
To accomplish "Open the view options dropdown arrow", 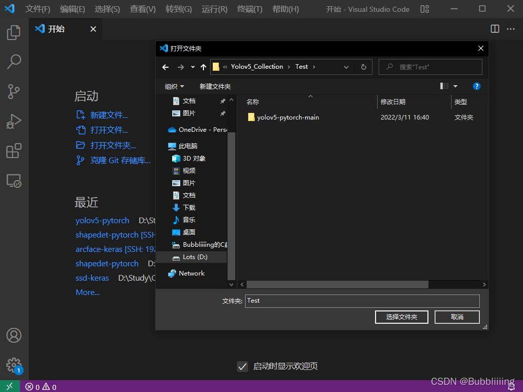I will 455,86.
